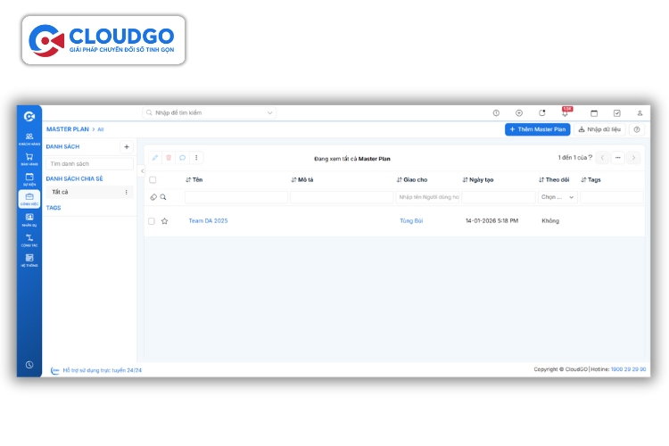Image resolution: width=669 pixels, height=446 pixels.
Task: Click the pencil edit icon in toolbar
Action: (x=154, y=158)
